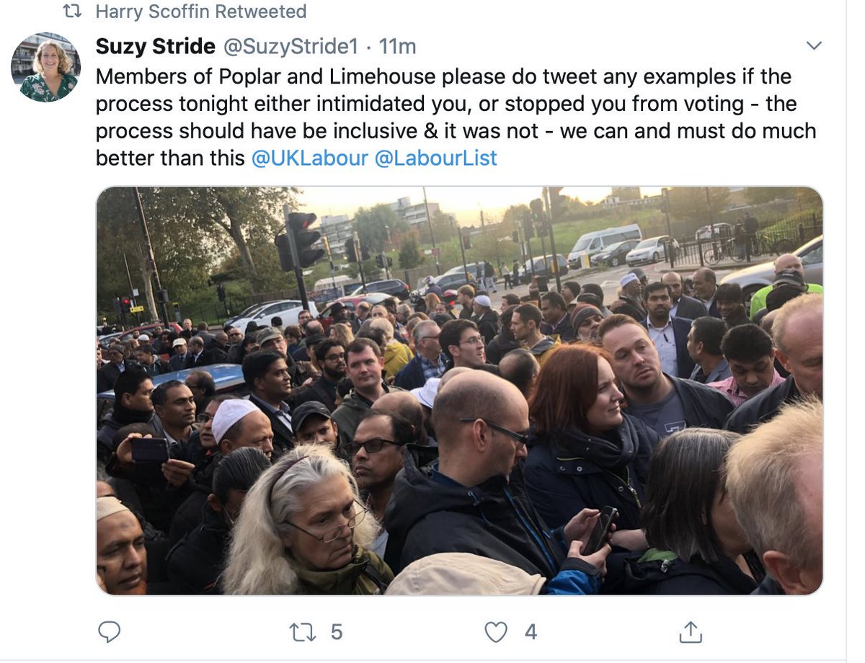Retweet using the arrows icon below photo

[302, 632]
